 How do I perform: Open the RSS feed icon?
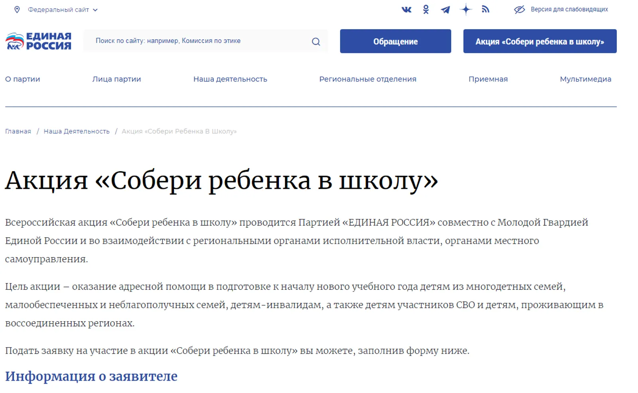(485, 9)
